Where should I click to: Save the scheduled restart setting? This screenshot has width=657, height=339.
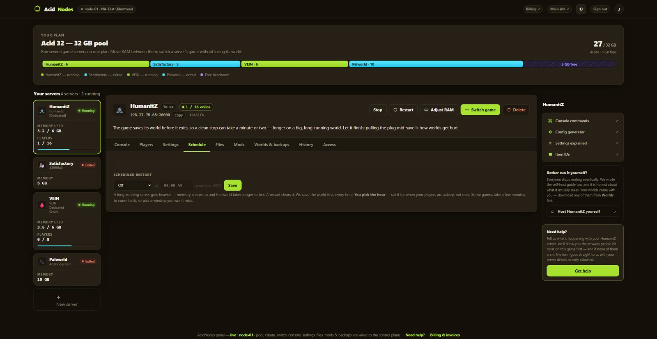(232, 185)
